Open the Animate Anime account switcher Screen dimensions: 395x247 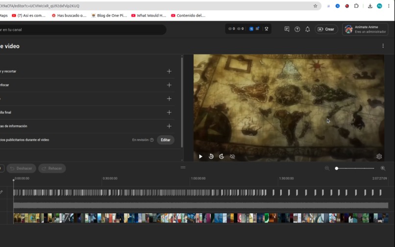pyautogui.click(x=365, y=29)
